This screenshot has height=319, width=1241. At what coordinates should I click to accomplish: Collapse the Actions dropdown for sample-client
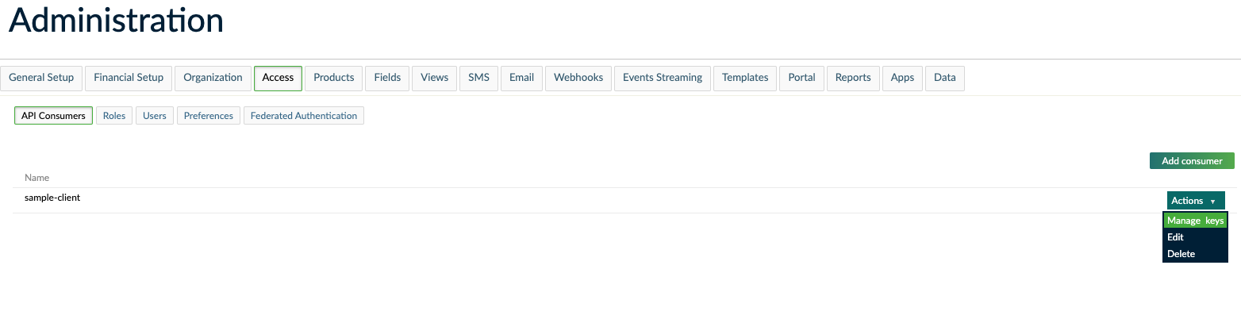click(x=1196, y=201)
